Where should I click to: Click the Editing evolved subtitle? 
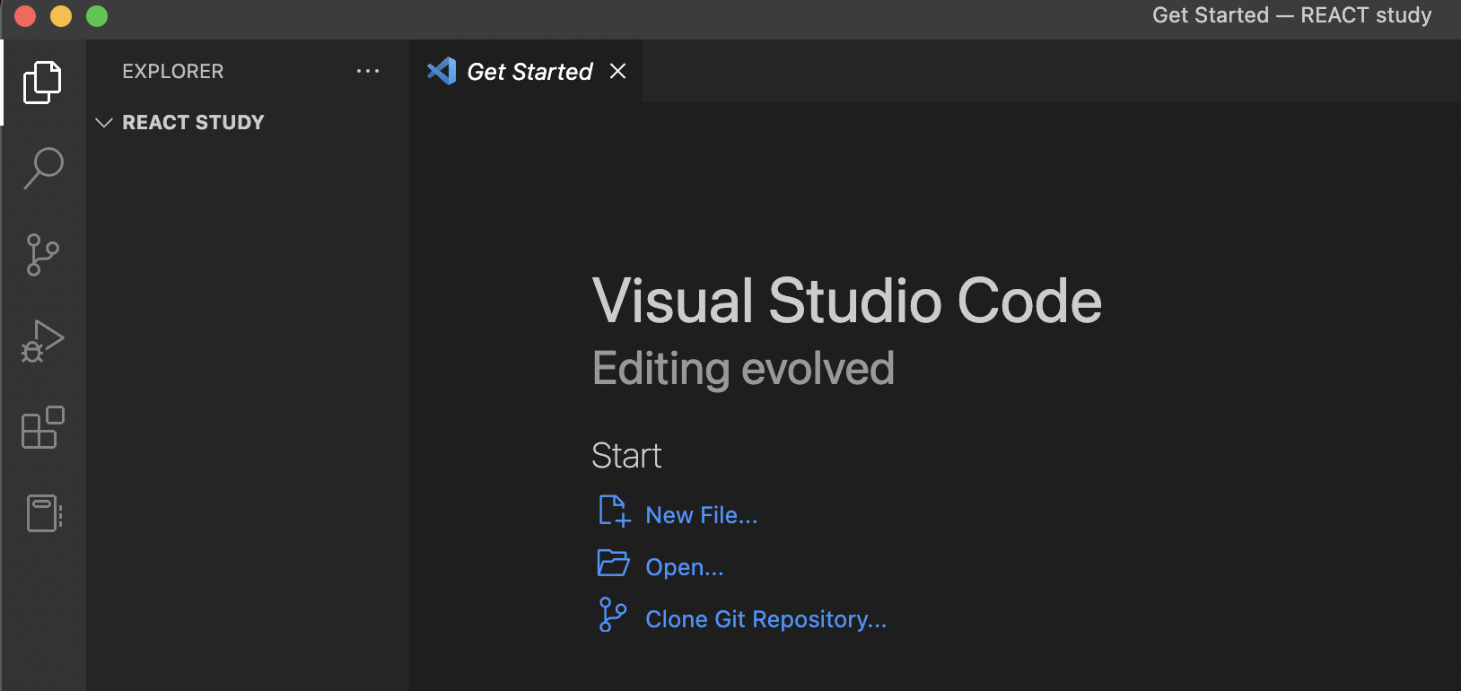(744, 369)
